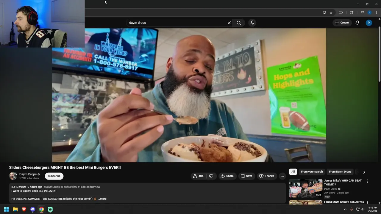
Task: Open the Daym Drops channel name link
Action: coord(28,174)
